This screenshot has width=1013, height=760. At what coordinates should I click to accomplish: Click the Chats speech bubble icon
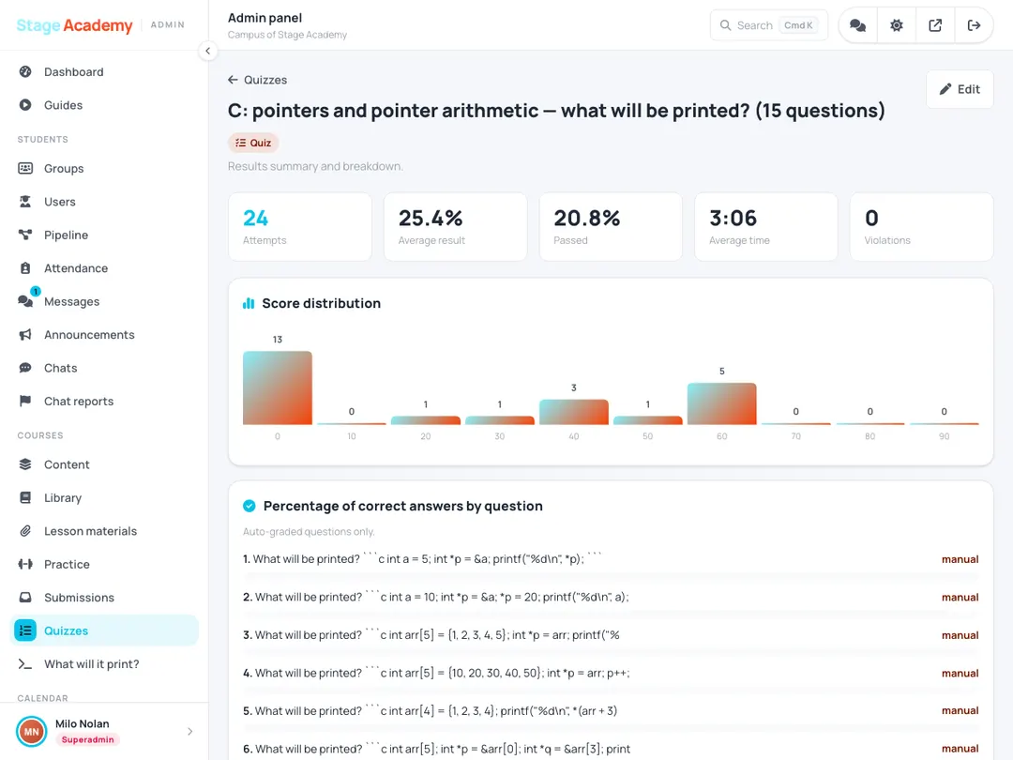pos(25,368)
